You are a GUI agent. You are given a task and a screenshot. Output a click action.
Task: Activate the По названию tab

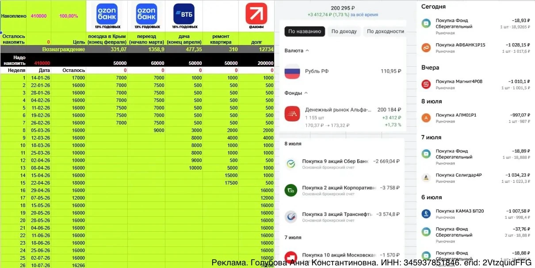tap(305, 31)
